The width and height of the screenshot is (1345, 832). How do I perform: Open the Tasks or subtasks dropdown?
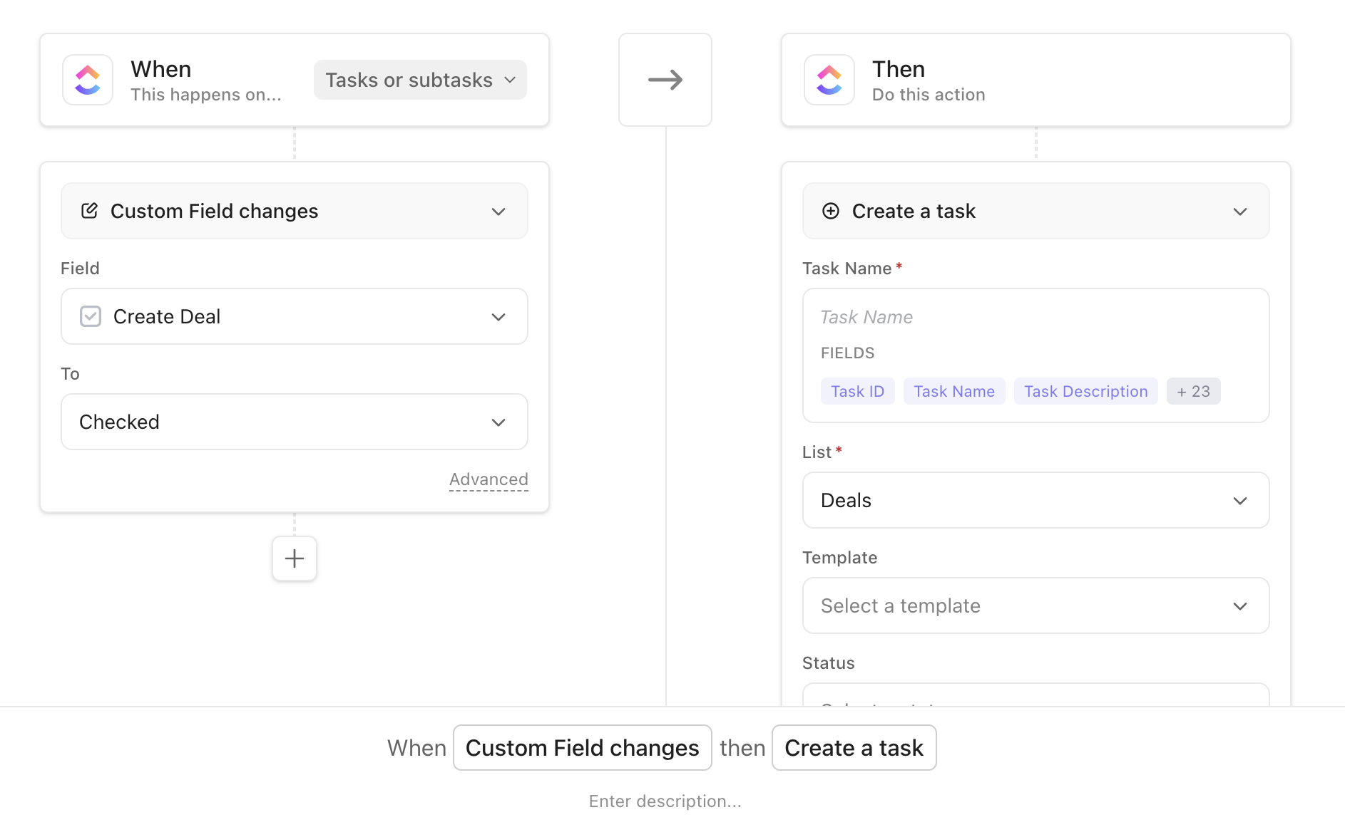[420, 80]
